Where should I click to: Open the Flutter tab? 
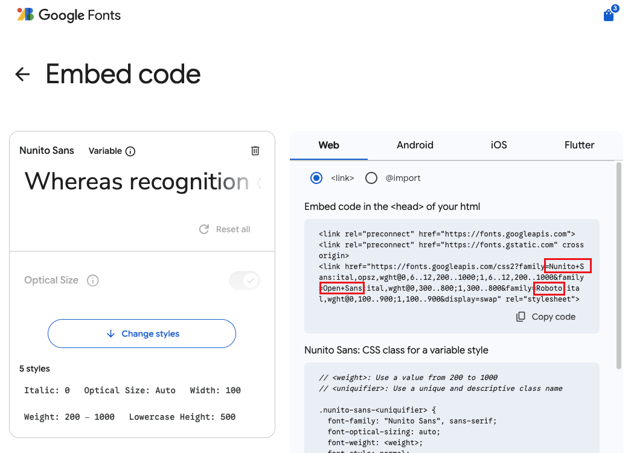(579, 145)
